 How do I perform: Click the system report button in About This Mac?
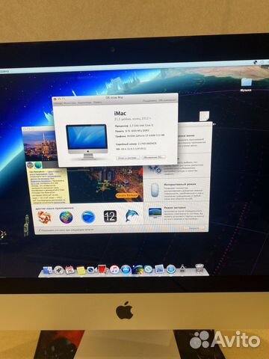128,158
